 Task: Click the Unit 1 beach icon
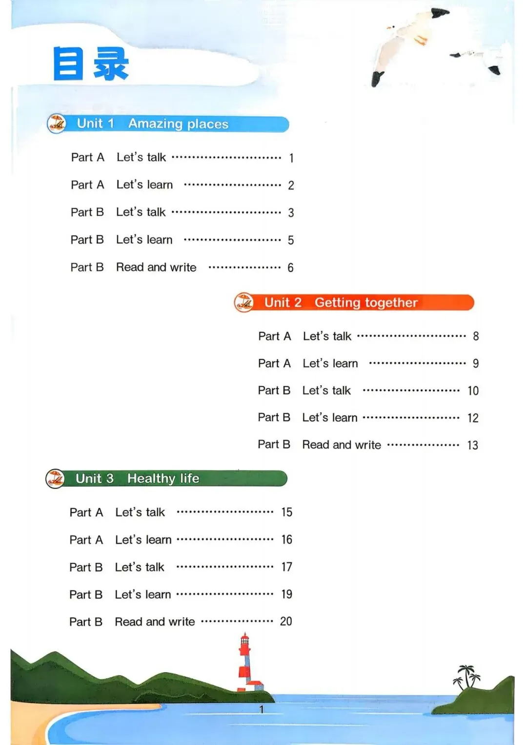tap(57, 124)
